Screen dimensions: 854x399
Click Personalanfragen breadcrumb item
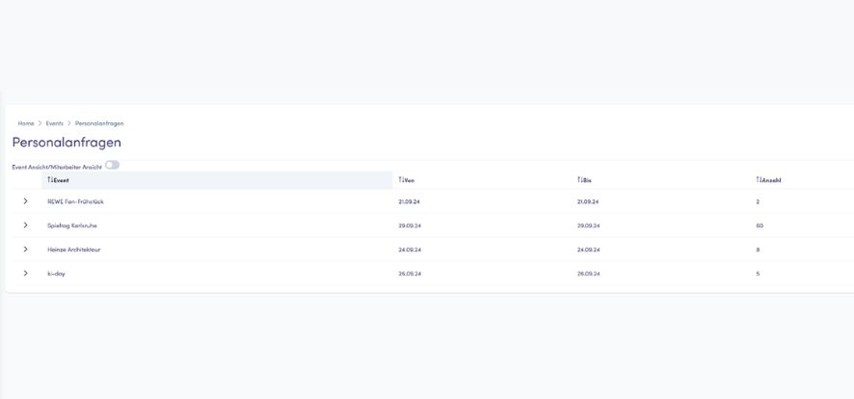pyautogui.click(x=99, y=123)
